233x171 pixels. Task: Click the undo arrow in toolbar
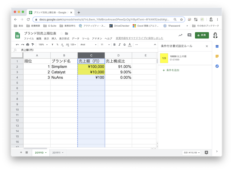(x=18, y=45)
